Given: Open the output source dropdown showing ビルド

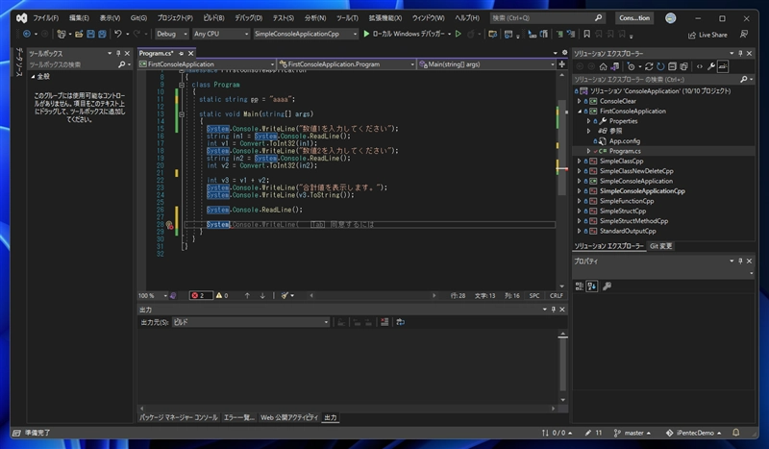Looking at the screenshot, I should pos(250,323).
